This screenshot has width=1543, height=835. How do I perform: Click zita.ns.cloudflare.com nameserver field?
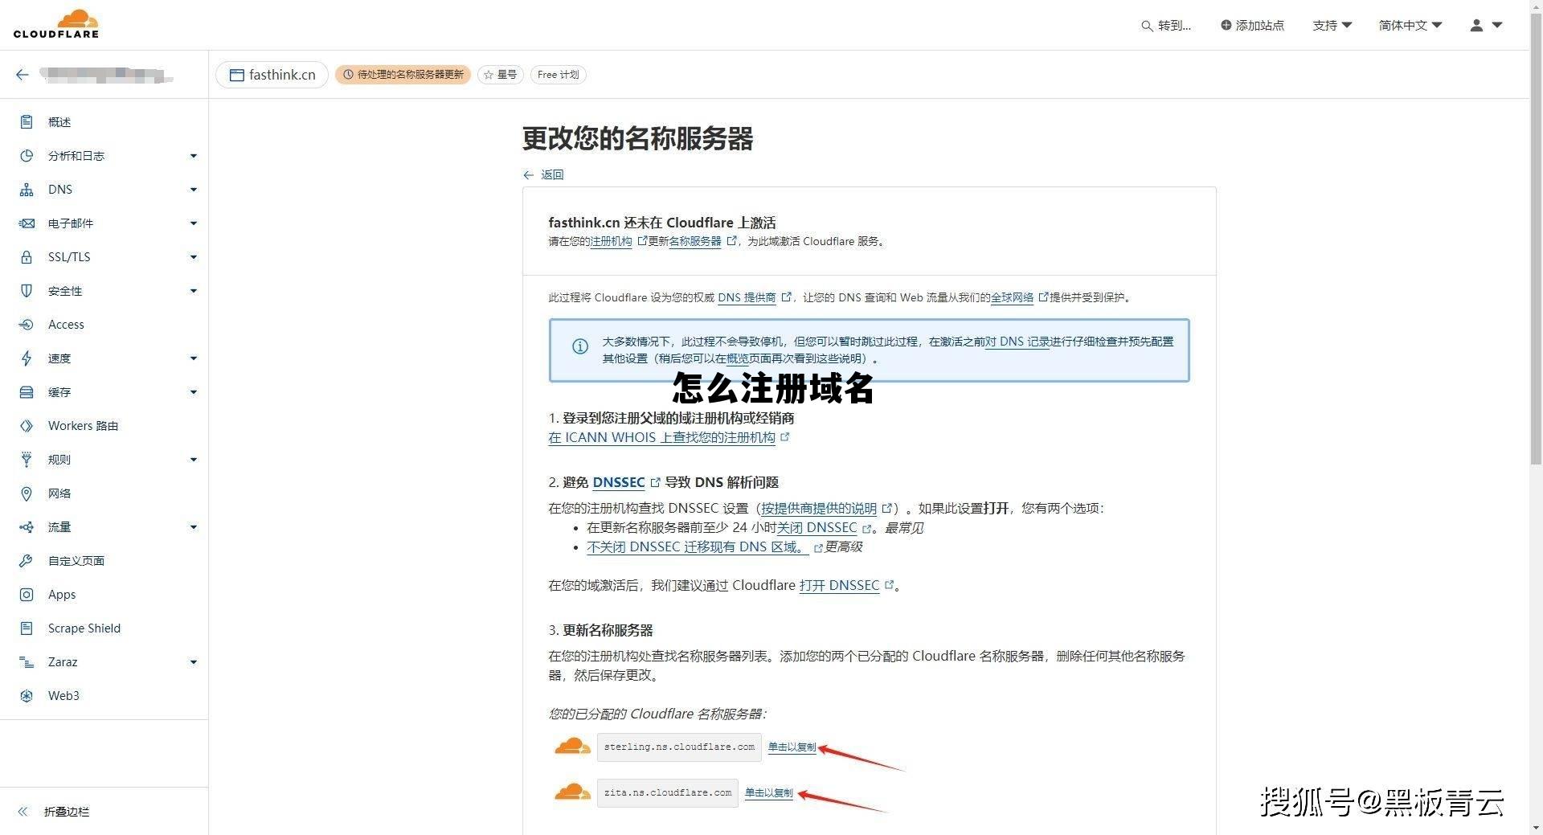[x=668, y=793]
